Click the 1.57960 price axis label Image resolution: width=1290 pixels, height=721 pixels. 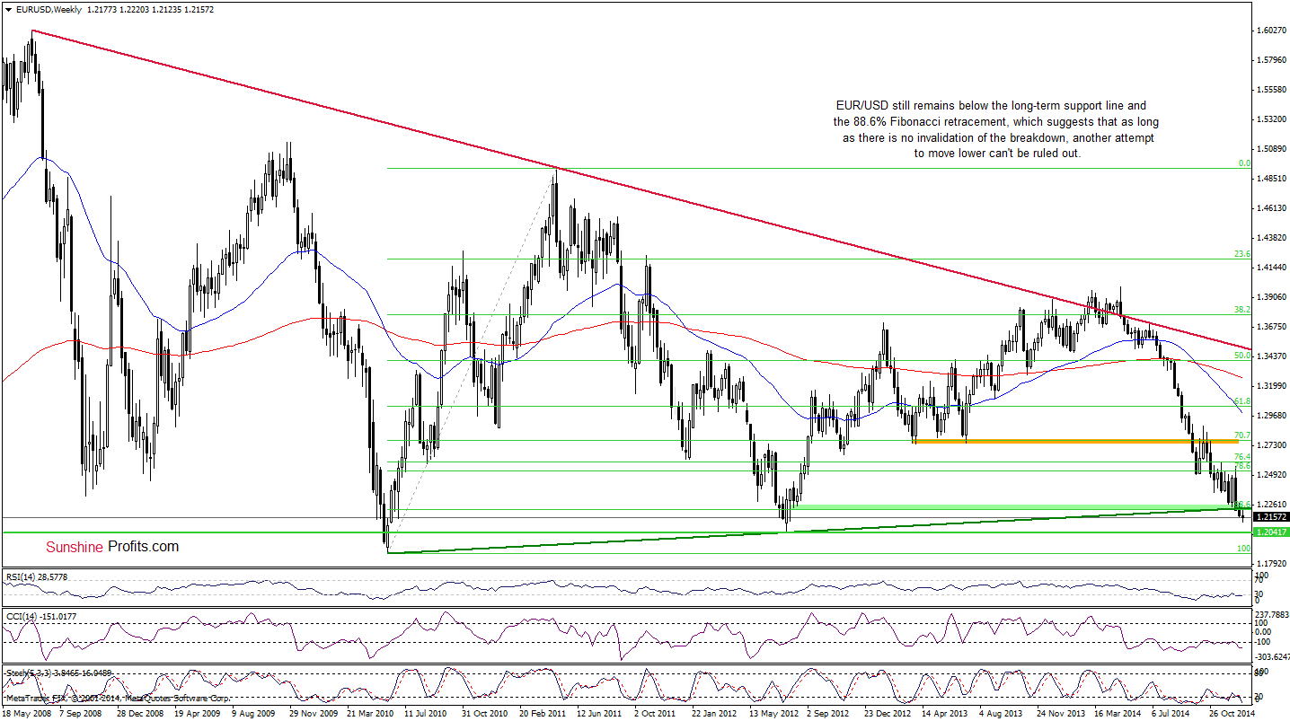pyautogui.click(x=1271, y=60)
